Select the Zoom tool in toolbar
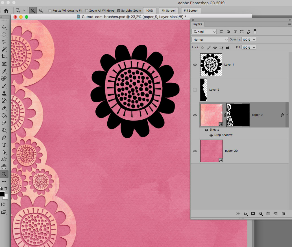The width and height of the screenshot is (292, 247). pos(4,174)
